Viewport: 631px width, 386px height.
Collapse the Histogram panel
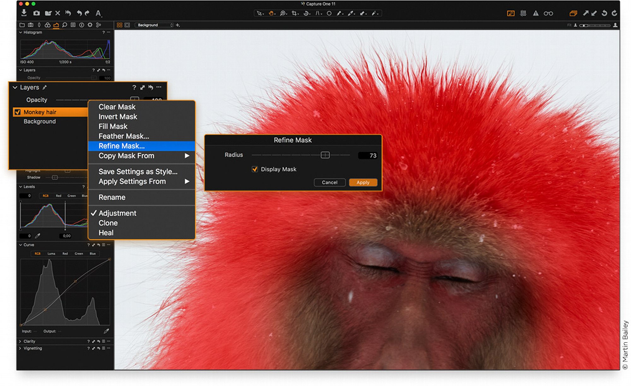[x=21, y=32]
